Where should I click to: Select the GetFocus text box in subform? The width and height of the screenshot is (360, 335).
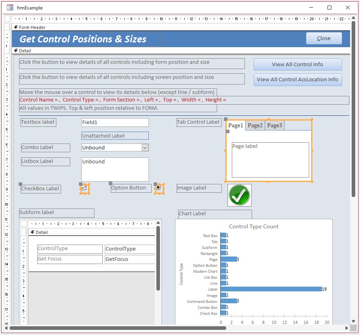pos(130,259)
